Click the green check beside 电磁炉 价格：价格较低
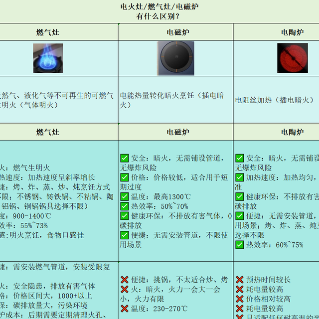This screenshot has height=319, width=319. click(x=124, y=177)
